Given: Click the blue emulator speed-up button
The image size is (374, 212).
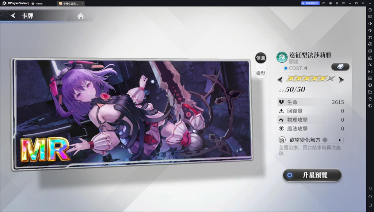Looking at the screenshot, I should (310, 3).
